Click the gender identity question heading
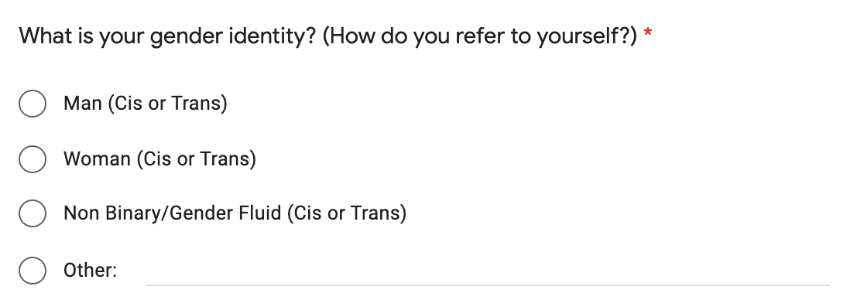The height and width of the screenshot is (300, 864). 327,36
